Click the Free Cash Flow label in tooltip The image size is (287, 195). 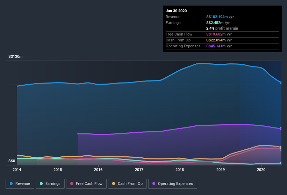(179, 34)
